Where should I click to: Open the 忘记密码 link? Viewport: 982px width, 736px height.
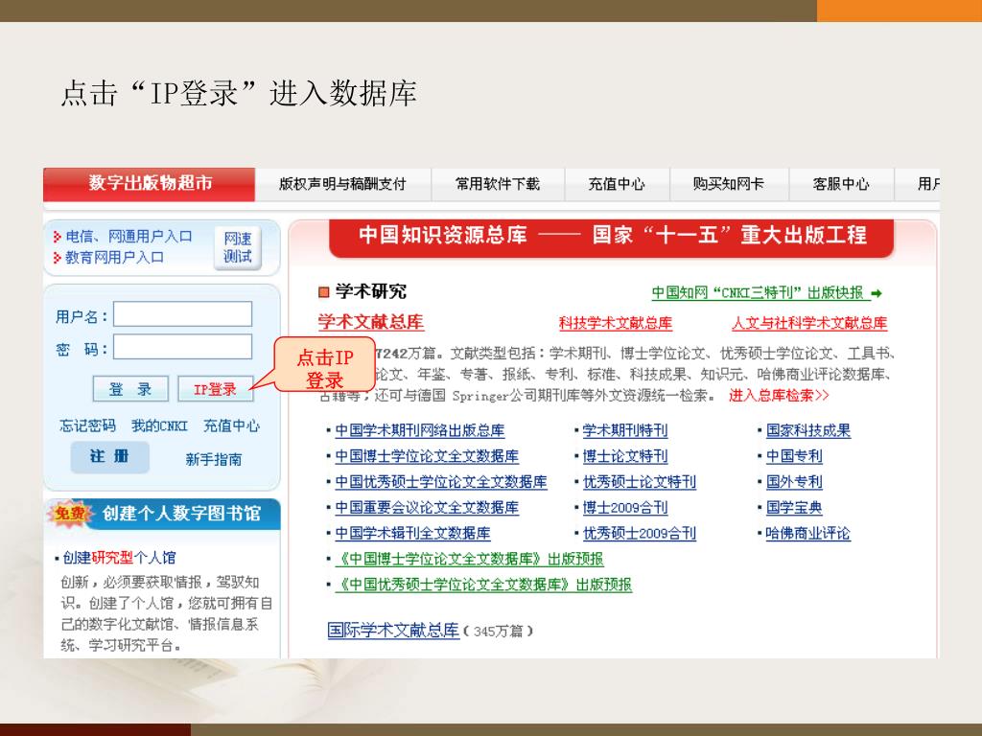87,426
